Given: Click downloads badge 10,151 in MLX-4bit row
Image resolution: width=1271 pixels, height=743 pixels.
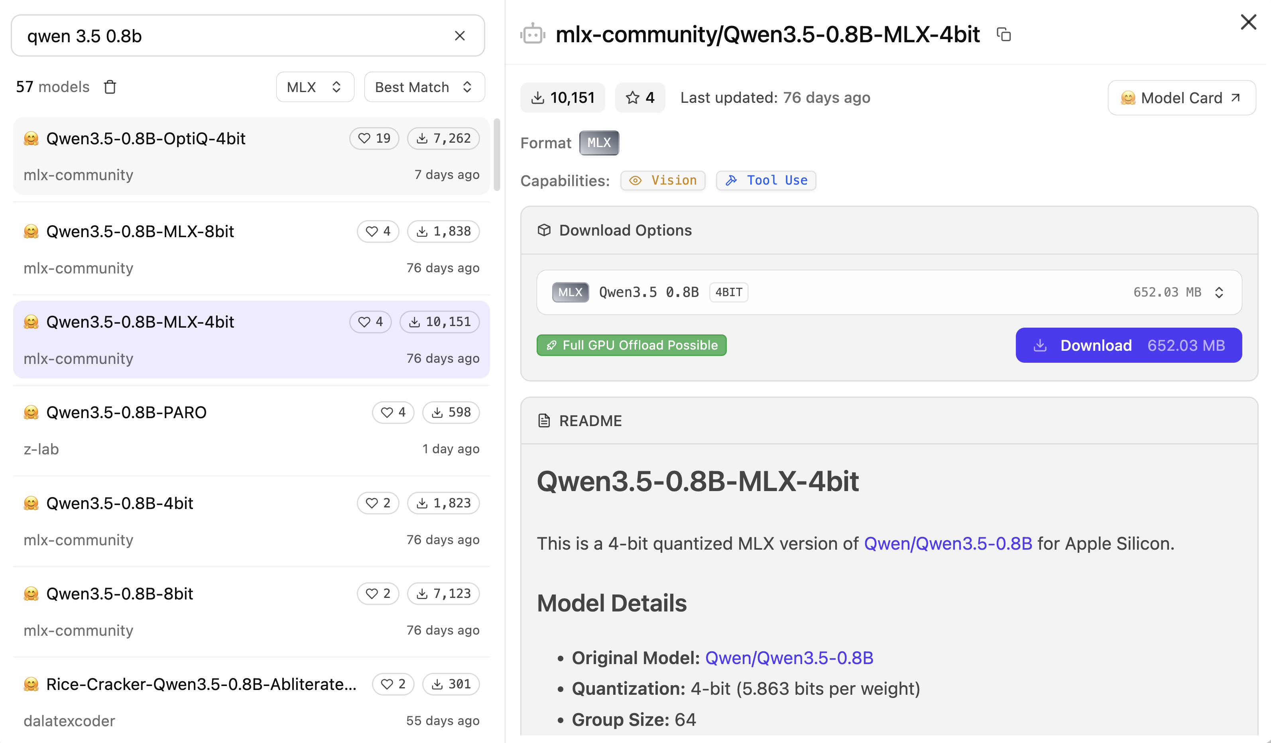Looking at the screenshot, I should click(x=440, y=322).
